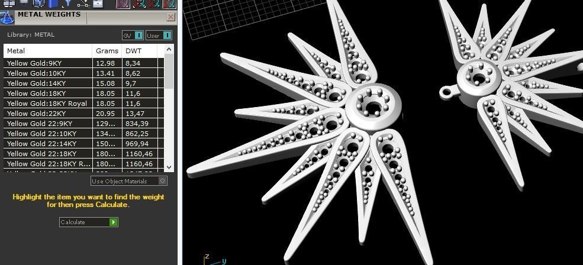
Task: Select the Yellow Gold:18KY row
Action: click(83, 93)
